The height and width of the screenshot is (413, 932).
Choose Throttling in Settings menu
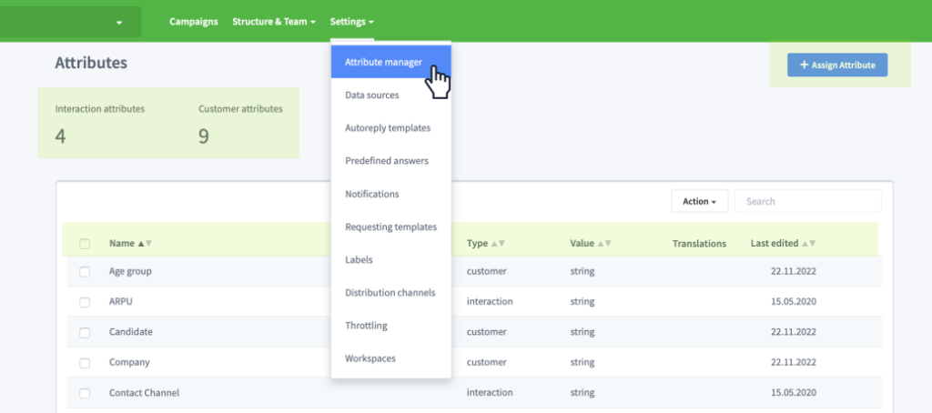pos(391,326)
